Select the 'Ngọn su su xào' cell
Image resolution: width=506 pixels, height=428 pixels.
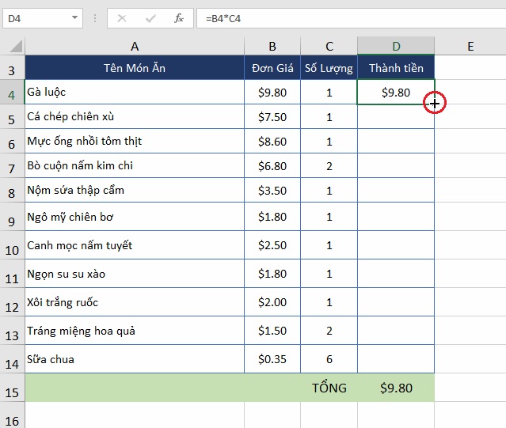click(135, 273)
